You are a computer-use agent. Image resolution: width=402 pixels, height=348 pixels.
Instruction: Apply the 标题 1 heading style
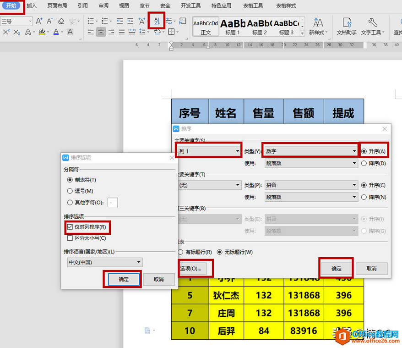pos(233,27)
